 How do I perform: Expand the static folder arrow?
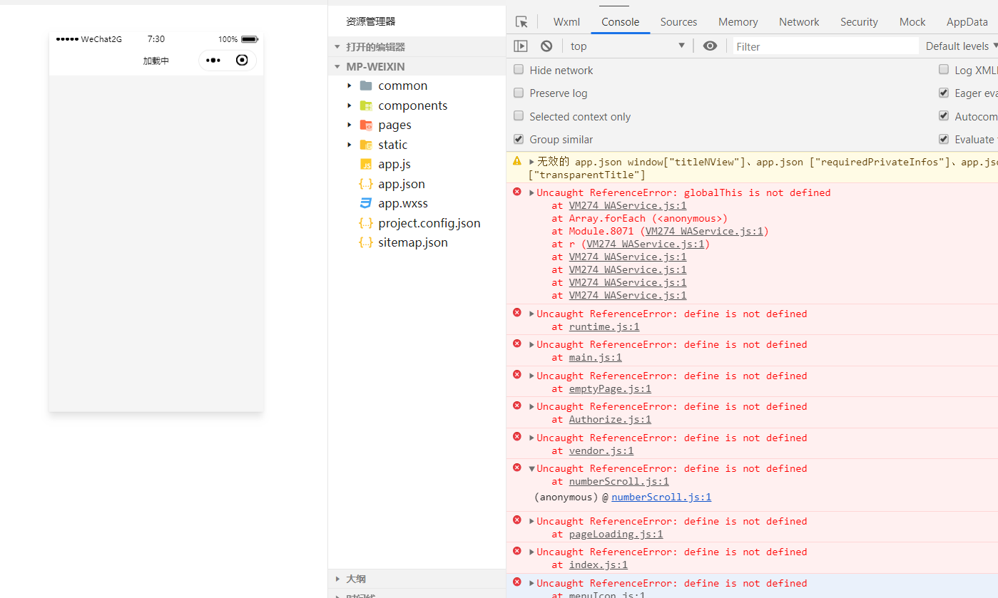click(x=350, y=145)
